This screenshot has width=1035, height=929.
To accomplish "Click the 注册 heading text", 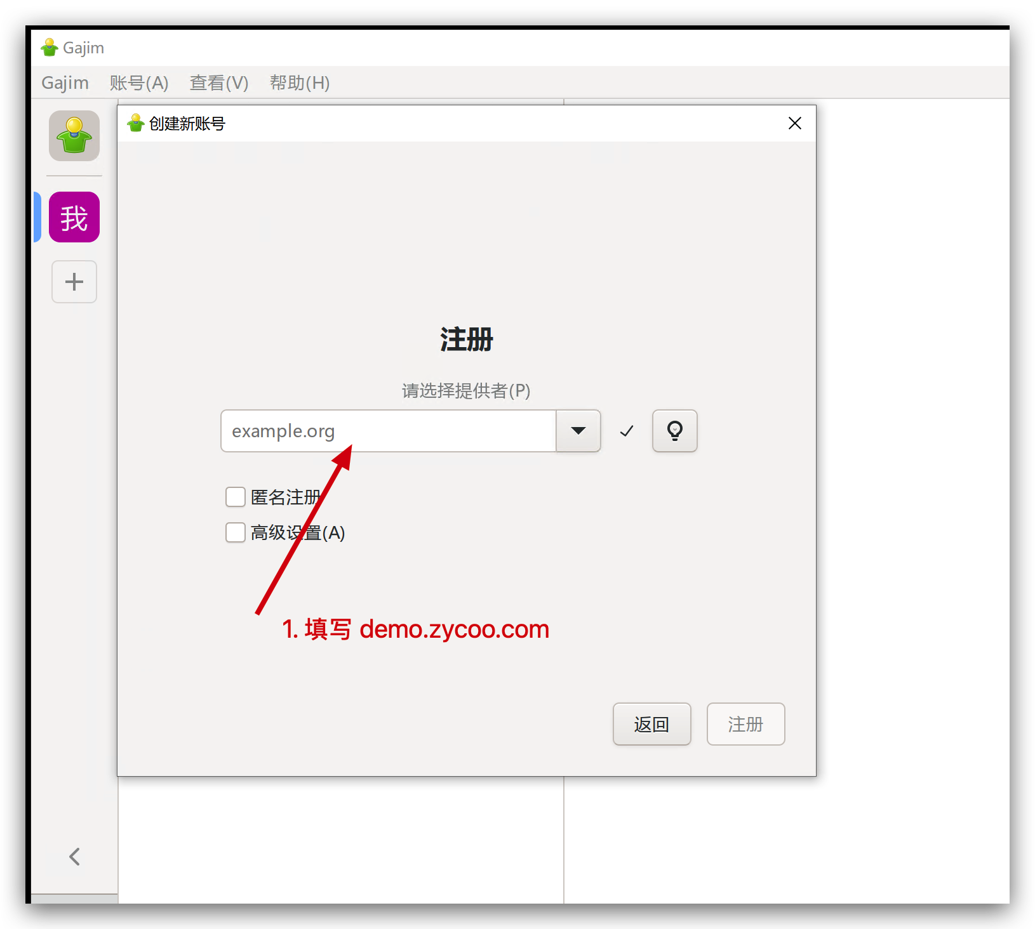I will 467,339.
